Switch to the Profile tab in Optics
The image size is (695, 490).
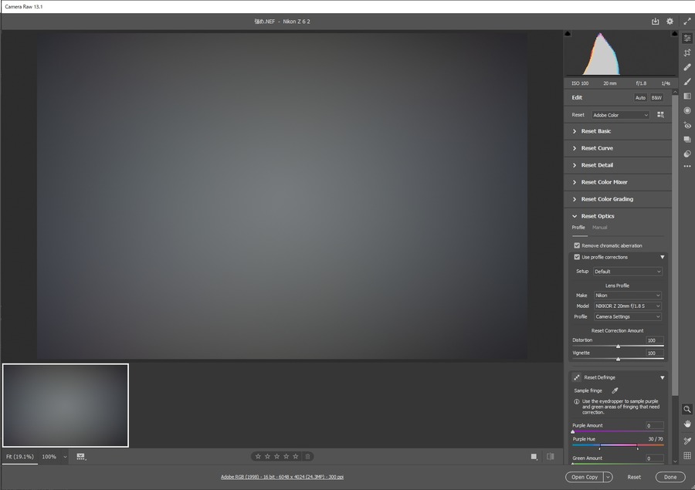pos(578,228)
